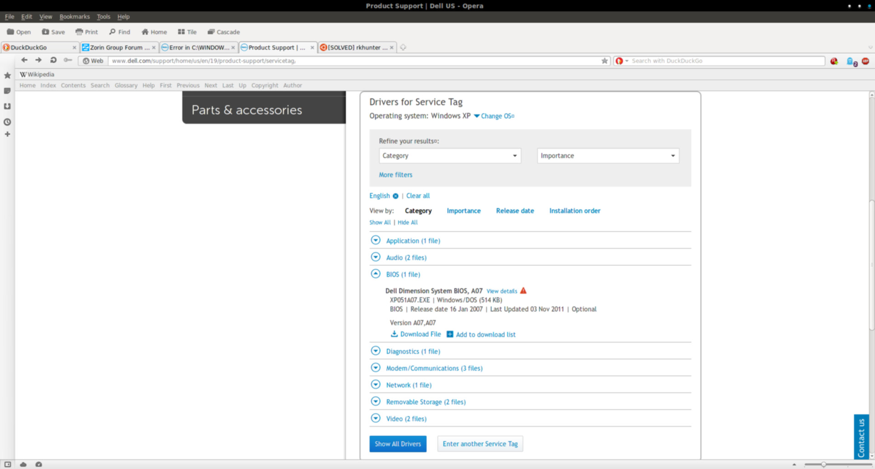
Task: Add a panel with plus icon
Action: pyautogui.click(x=7, y=134)
